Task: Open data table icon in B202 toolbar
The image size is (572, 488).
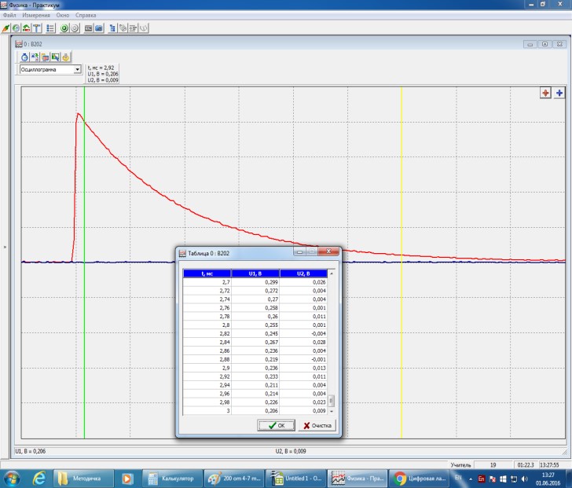Action: pyautogui.click(x=45, y=57)
